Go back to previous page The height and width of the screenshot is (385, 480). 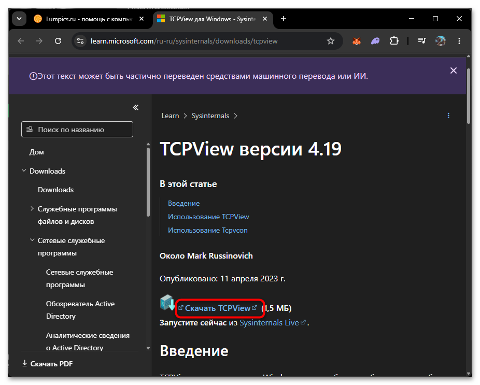pos(21,41)
